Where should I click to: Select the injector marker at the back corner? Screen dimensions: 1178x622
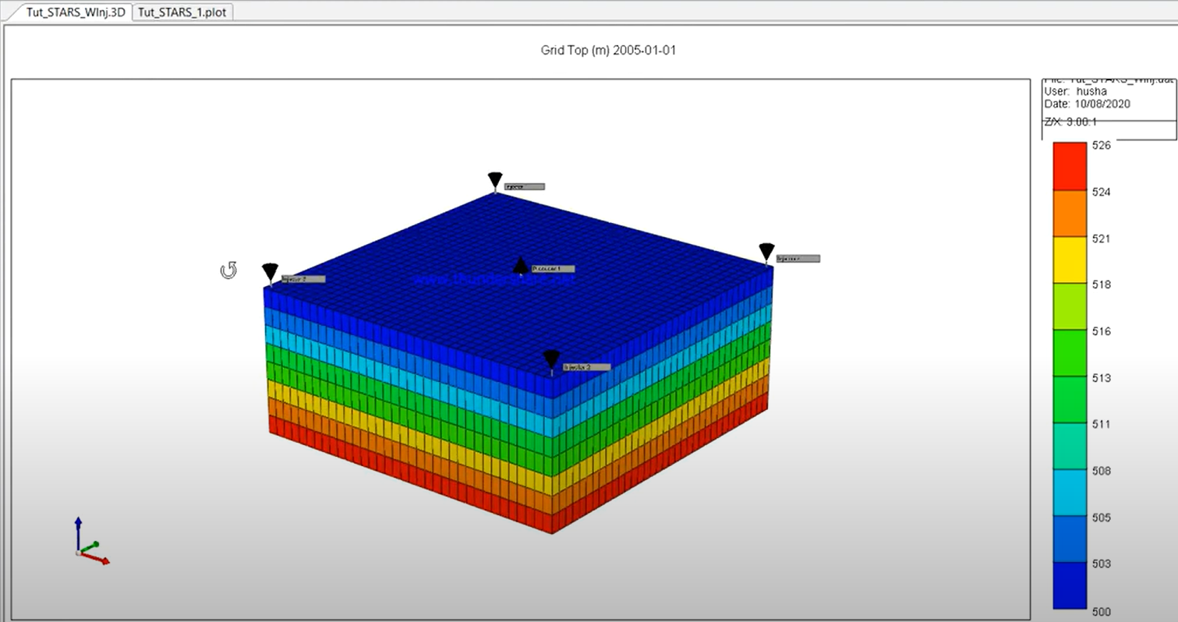tap(495, 180)
